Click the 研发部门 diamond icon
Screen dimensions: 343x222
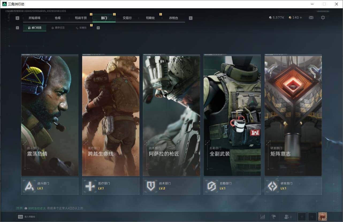[272, 186]
